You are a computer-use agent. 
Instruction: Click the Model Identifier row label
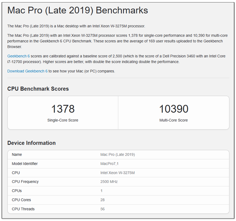(x=25, y=164)
